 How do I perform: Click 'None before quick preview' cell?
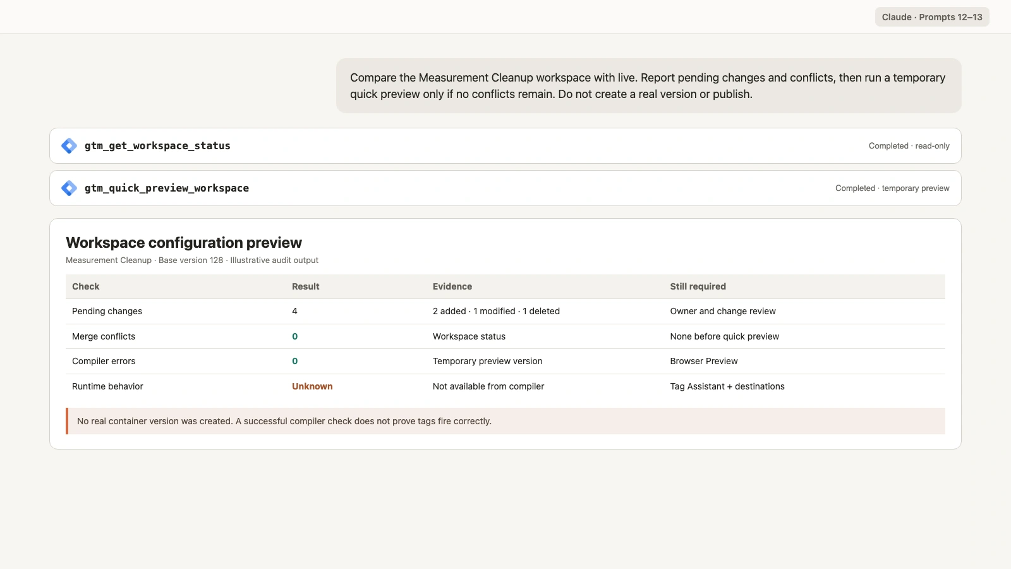point(725,336)
